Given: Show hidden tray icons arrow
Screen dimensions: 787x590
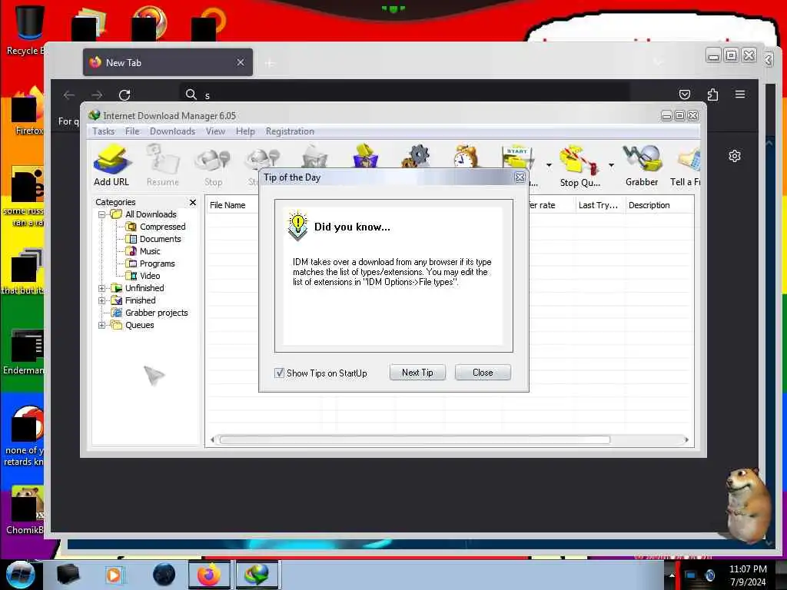Looking at the screenshot, I should pos(672,575).
